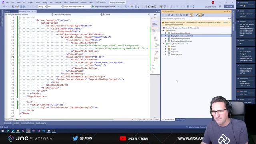Select the Strings folder

tap(173, 49)
